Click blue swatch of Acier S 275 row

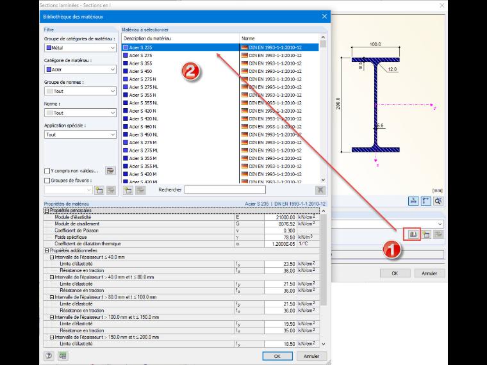[x=126, y=55]
